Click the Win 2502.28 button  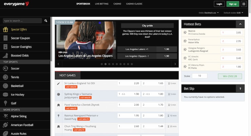click(x=230, y=76)
